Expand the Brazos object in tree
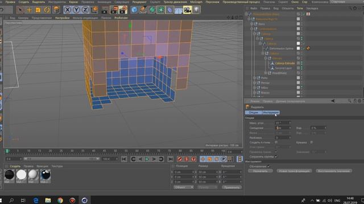This screenshot has width=364, height=204. [x=255, y=92]
